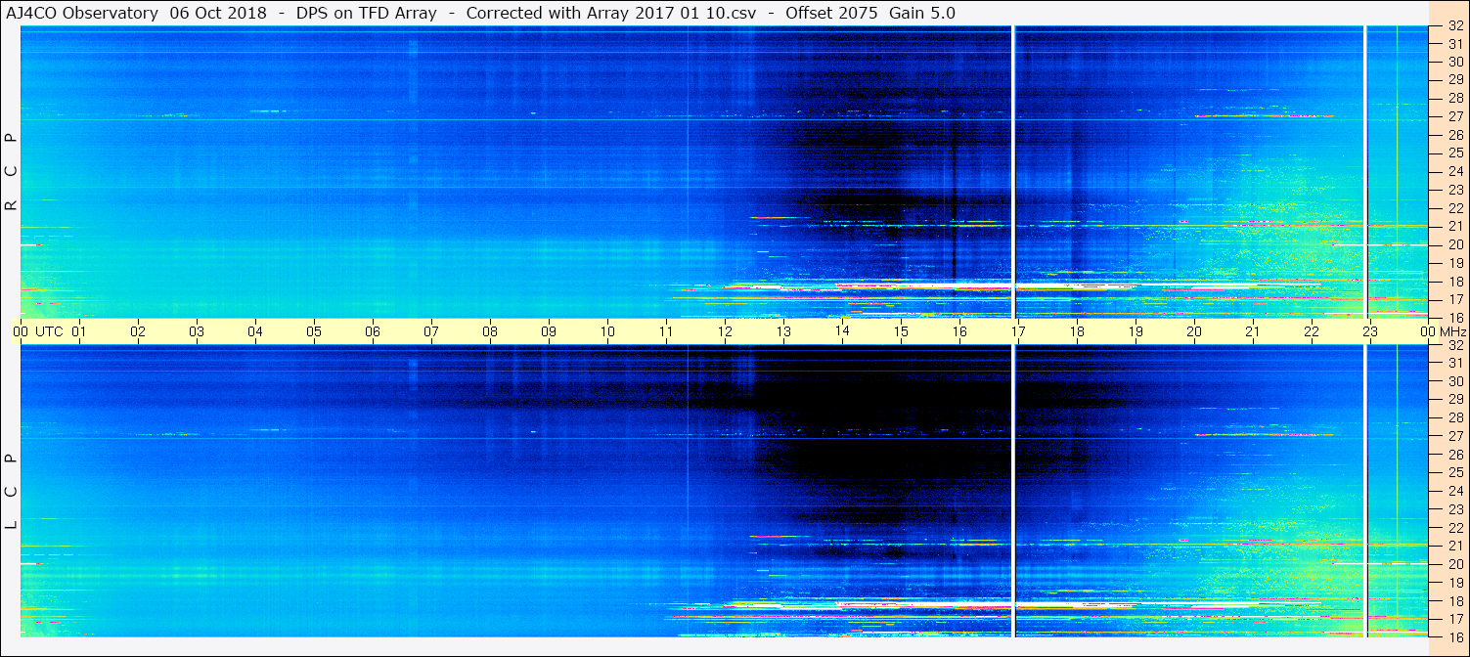Click 19 MHz label on LCP frequency scale
Viewport: 1470px width, 657px height.
(x=1455, y=583)
